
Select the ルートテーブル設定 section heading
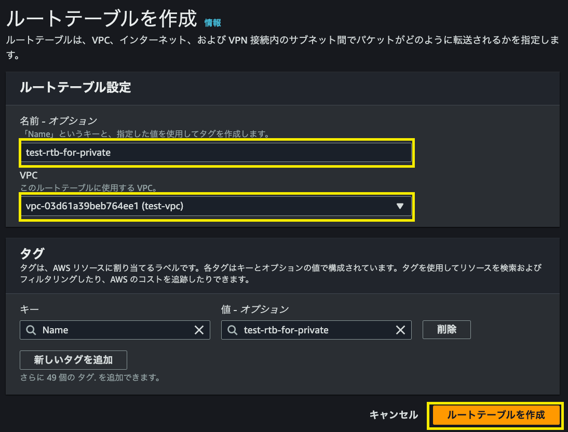(75, 87)
